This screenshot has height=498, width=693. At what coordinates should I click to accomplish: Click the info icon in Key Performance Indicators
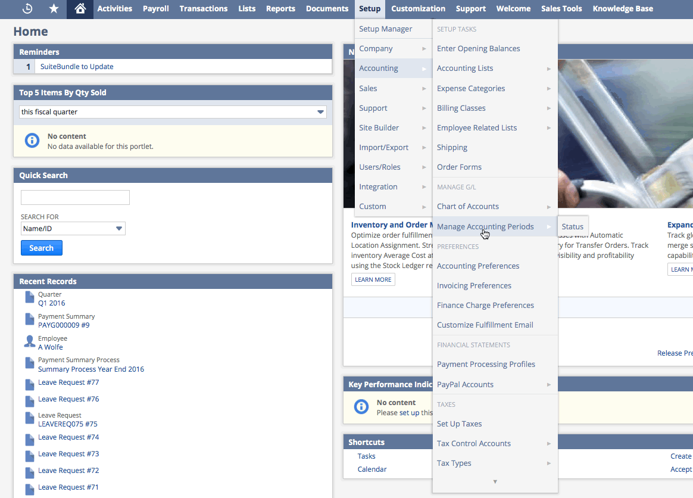[x=361, y=406]
